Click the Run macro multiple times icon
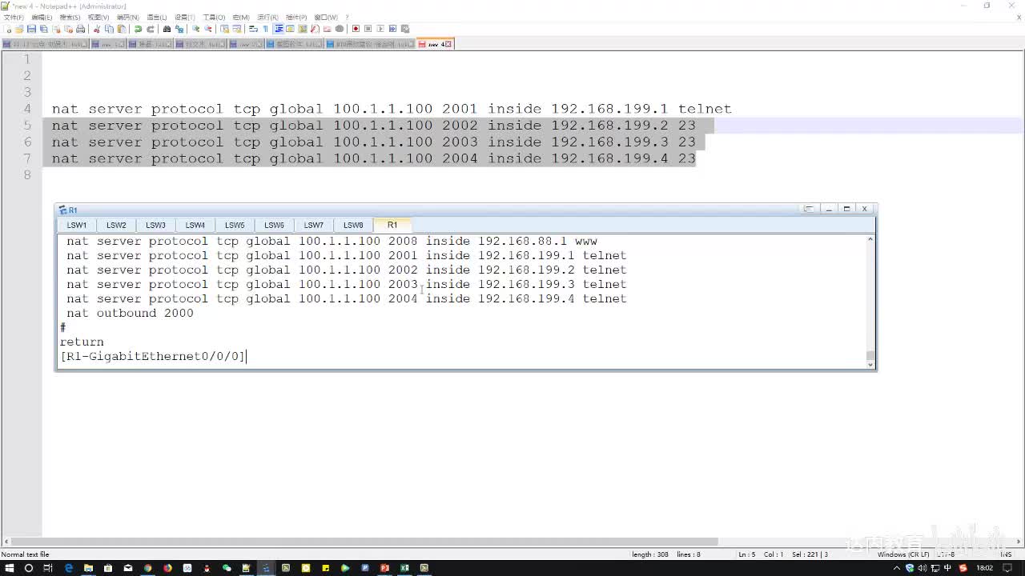1025x576 pixels. (392, 29)
